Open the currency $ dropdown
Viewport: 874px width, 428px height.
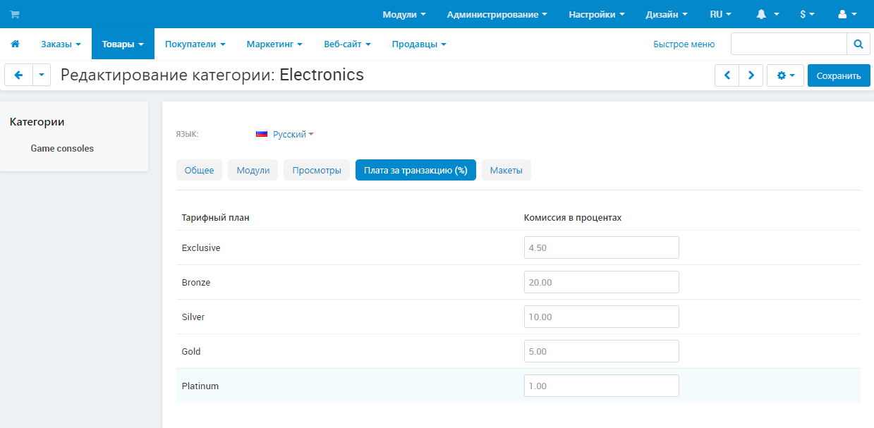pyautogui.click(x=807, y=14)
